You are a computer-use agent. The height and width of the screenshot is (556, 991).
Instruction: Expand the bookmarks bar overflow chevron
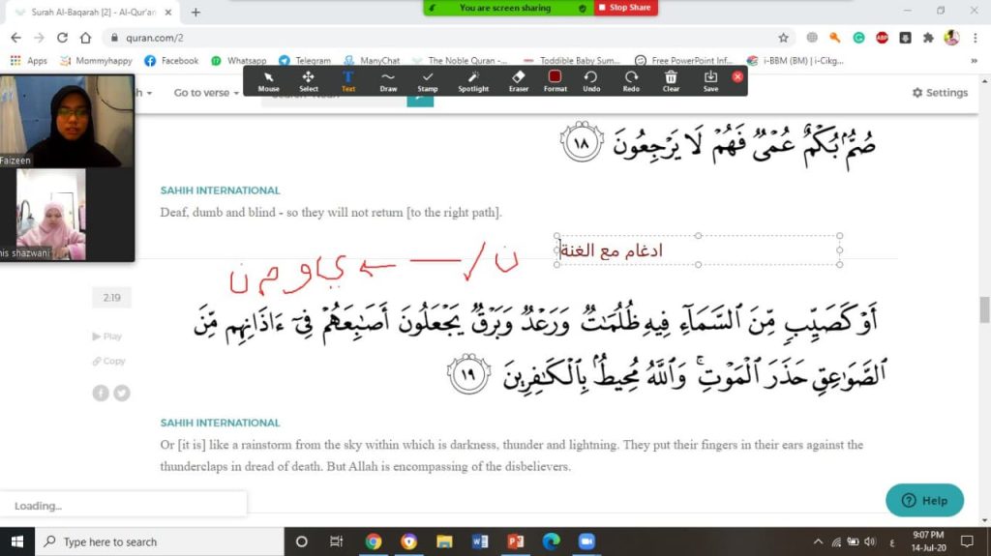coord(974,60)
